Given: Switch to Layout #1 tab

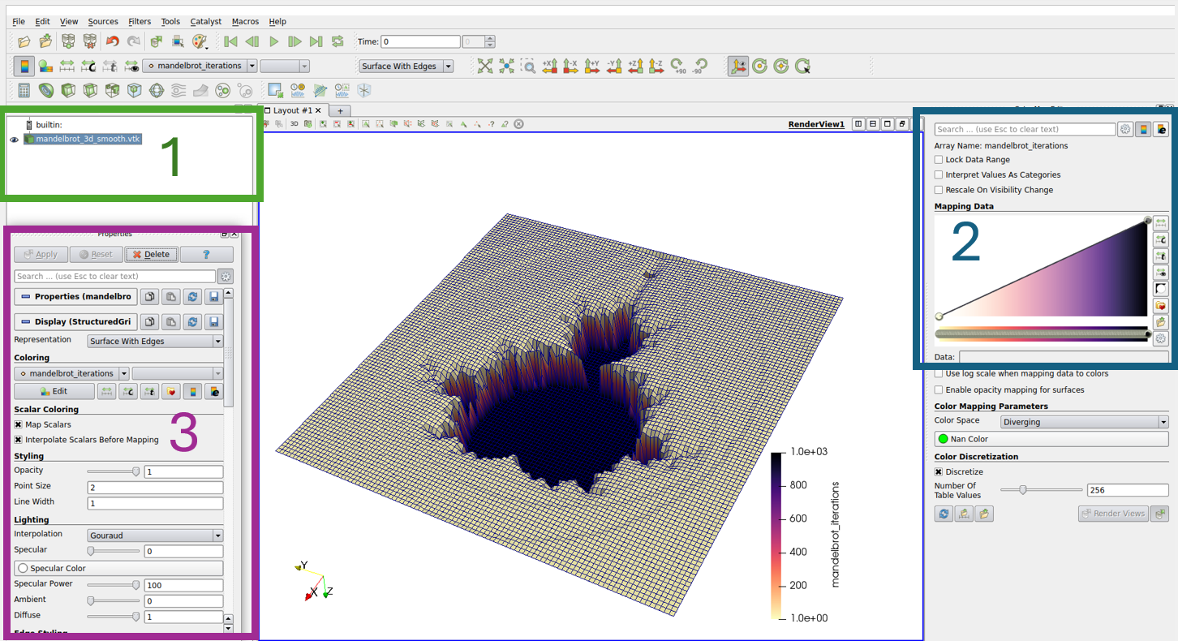Looking at the screenshot, I should tap(292, 110).
